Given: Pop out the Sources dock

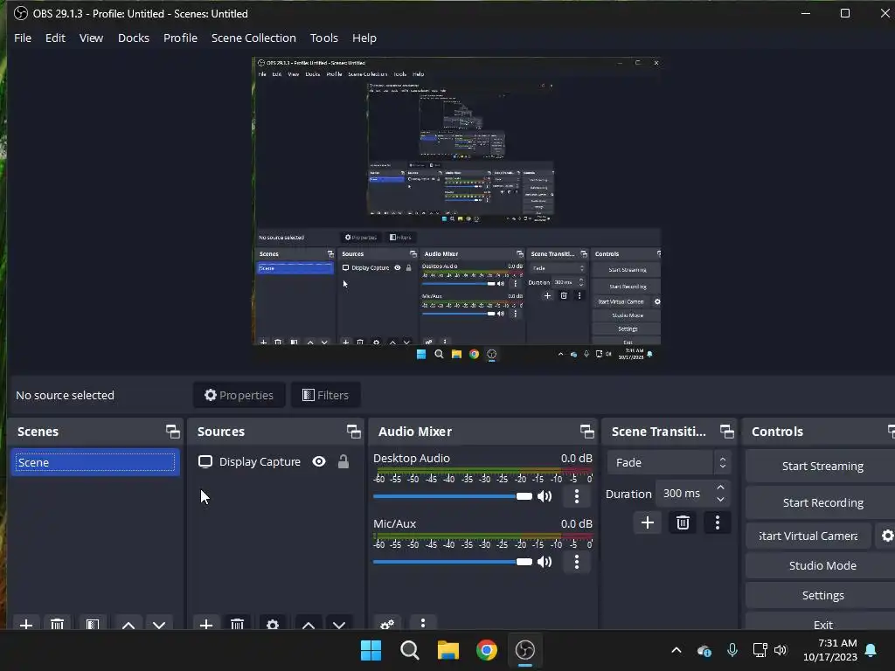Looking at the screenshot, I should point(353,432).
